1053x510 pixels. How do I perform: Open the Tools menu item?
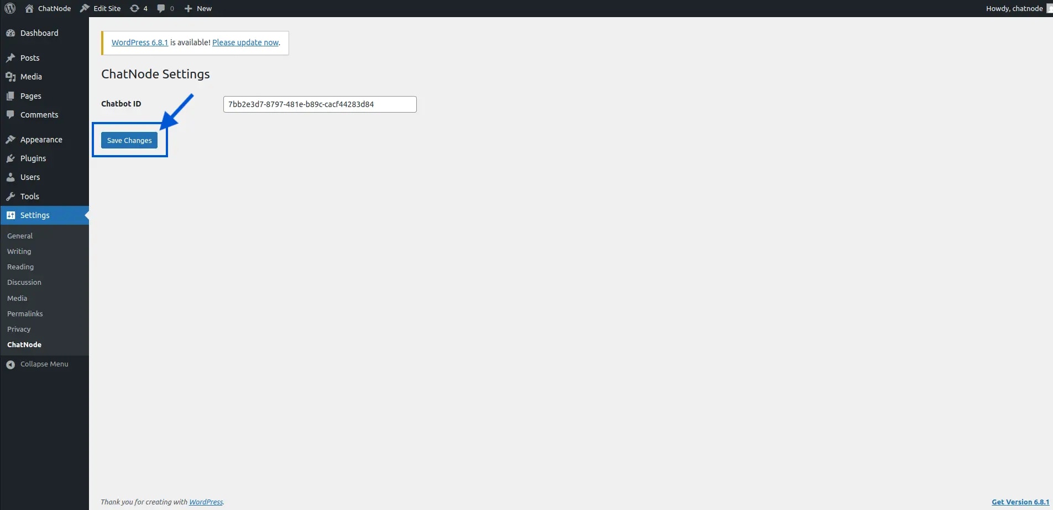[44, 196]
